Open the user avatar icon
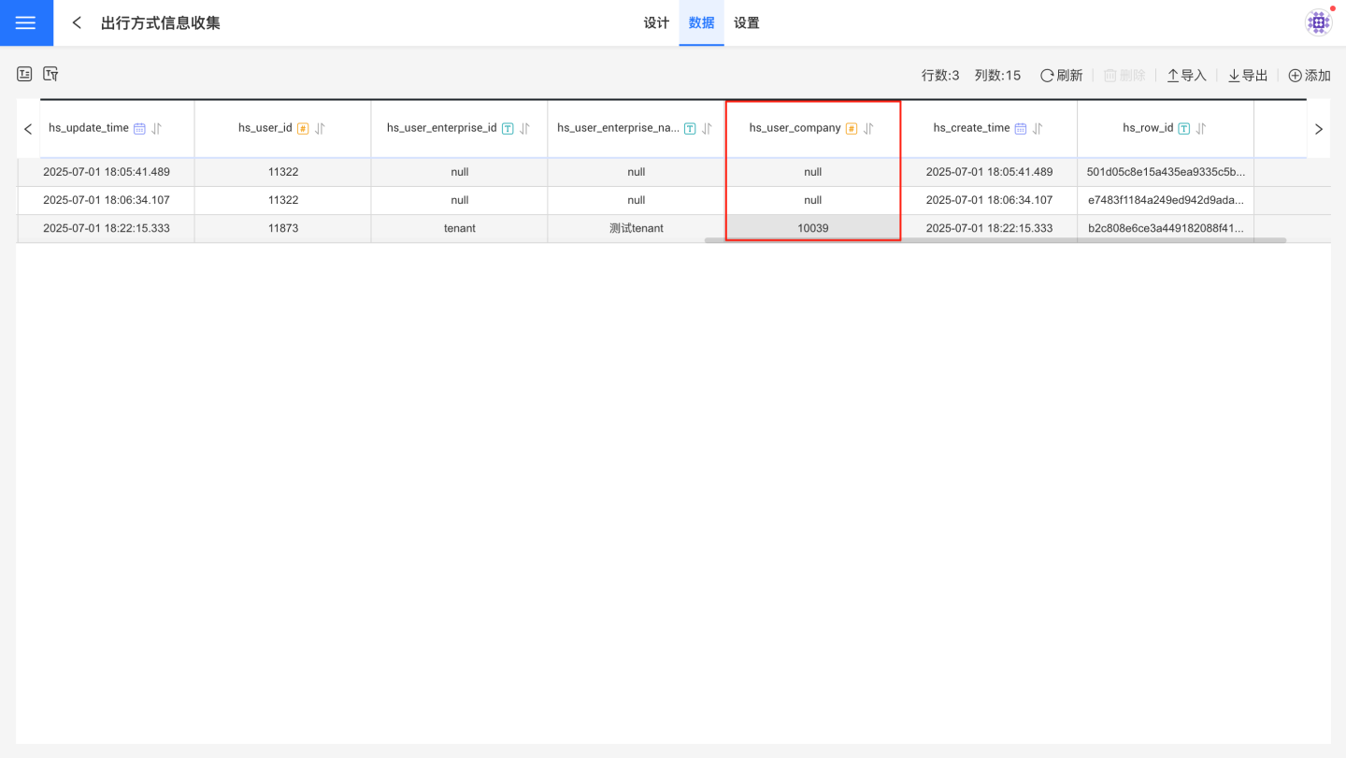Image resolution: width=1346 pixels, height=758 pixels. [x=1318, y=23]
